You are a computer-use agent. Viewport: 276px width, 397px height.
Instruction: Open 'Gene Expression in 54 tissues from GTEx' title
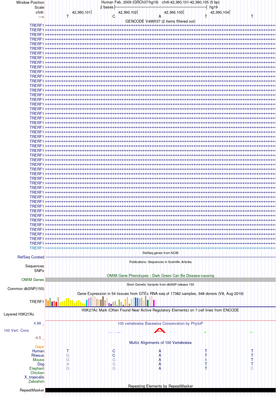(x=160, y=293)
